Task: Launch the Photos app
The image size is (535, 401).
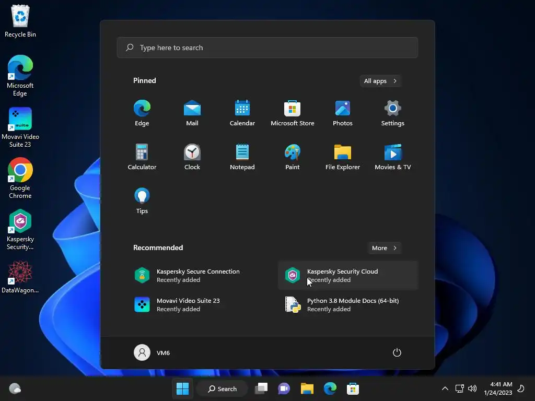Action: point(343,113)
